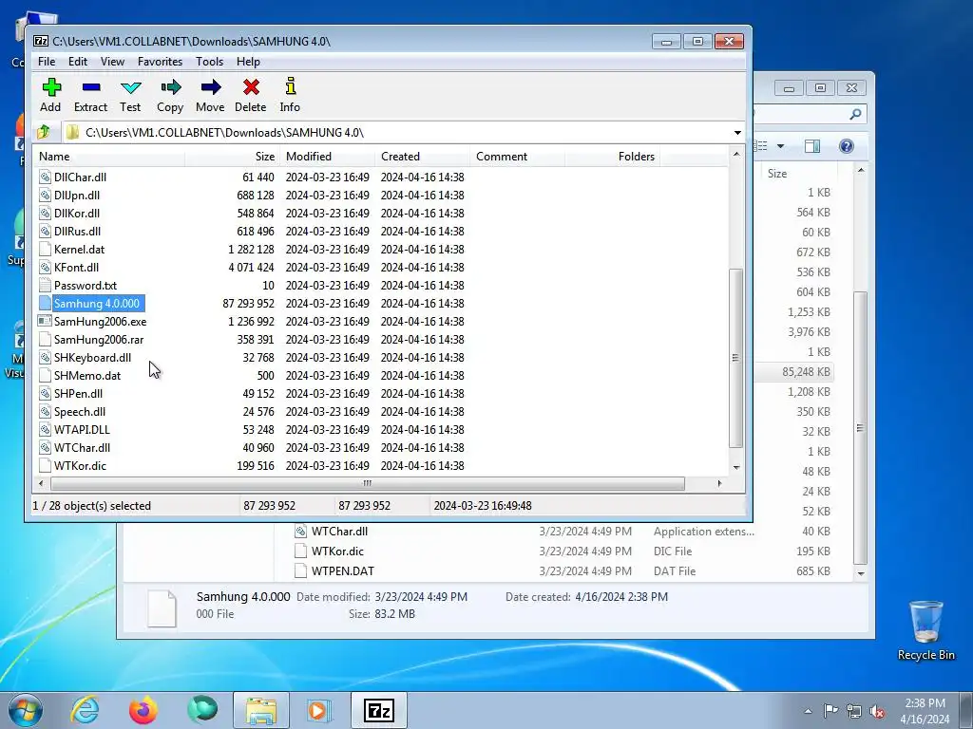Click the Explorer search magnifier icon
The height and width of the screenshot is (729, 973).
pos(855,114)
